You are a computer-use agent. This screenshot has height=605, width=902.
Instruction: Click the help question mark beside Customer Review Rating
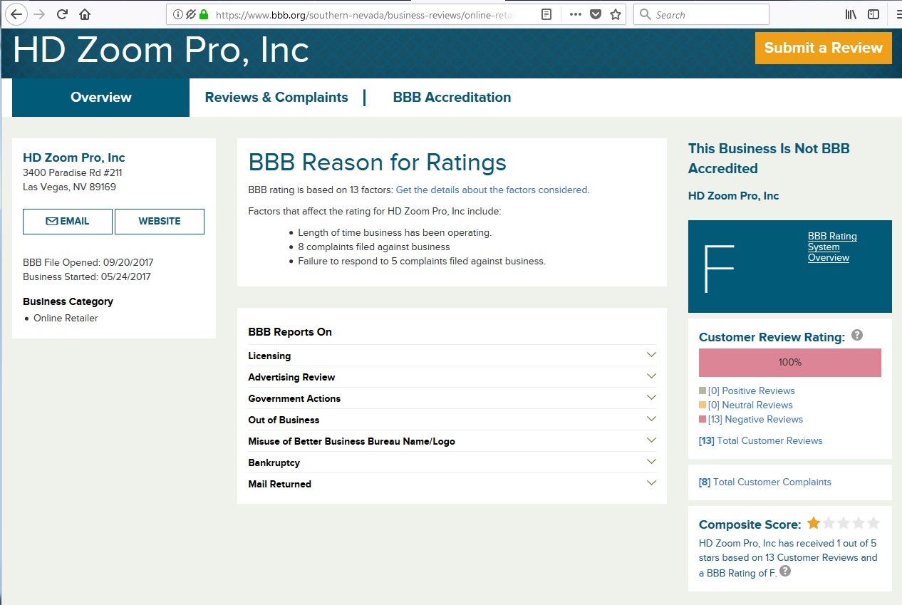(857, 335)
